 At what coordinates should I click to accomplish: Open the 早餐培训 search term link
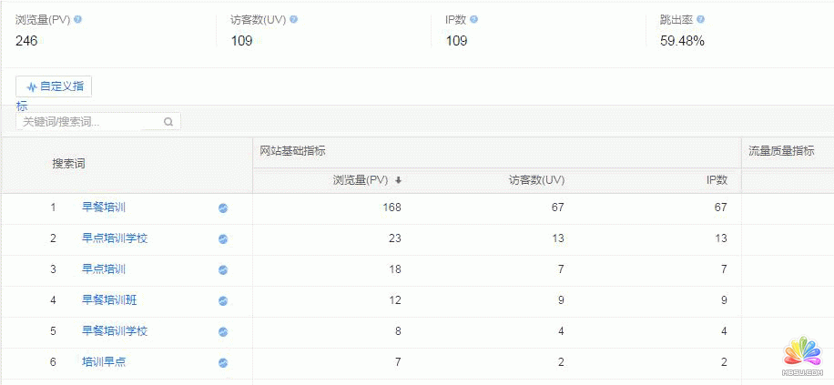[x=104, y=208]
